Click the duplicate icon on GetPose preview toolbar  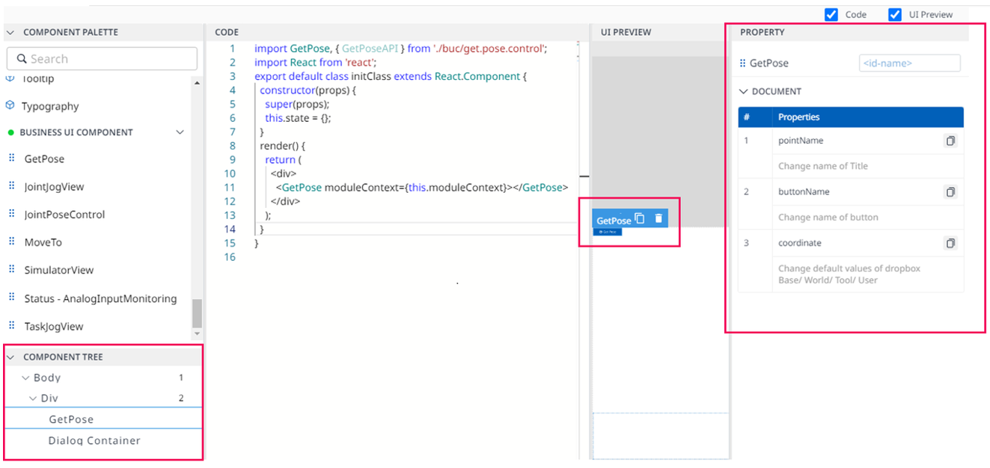pyautogui.click(x=640, y=218)
